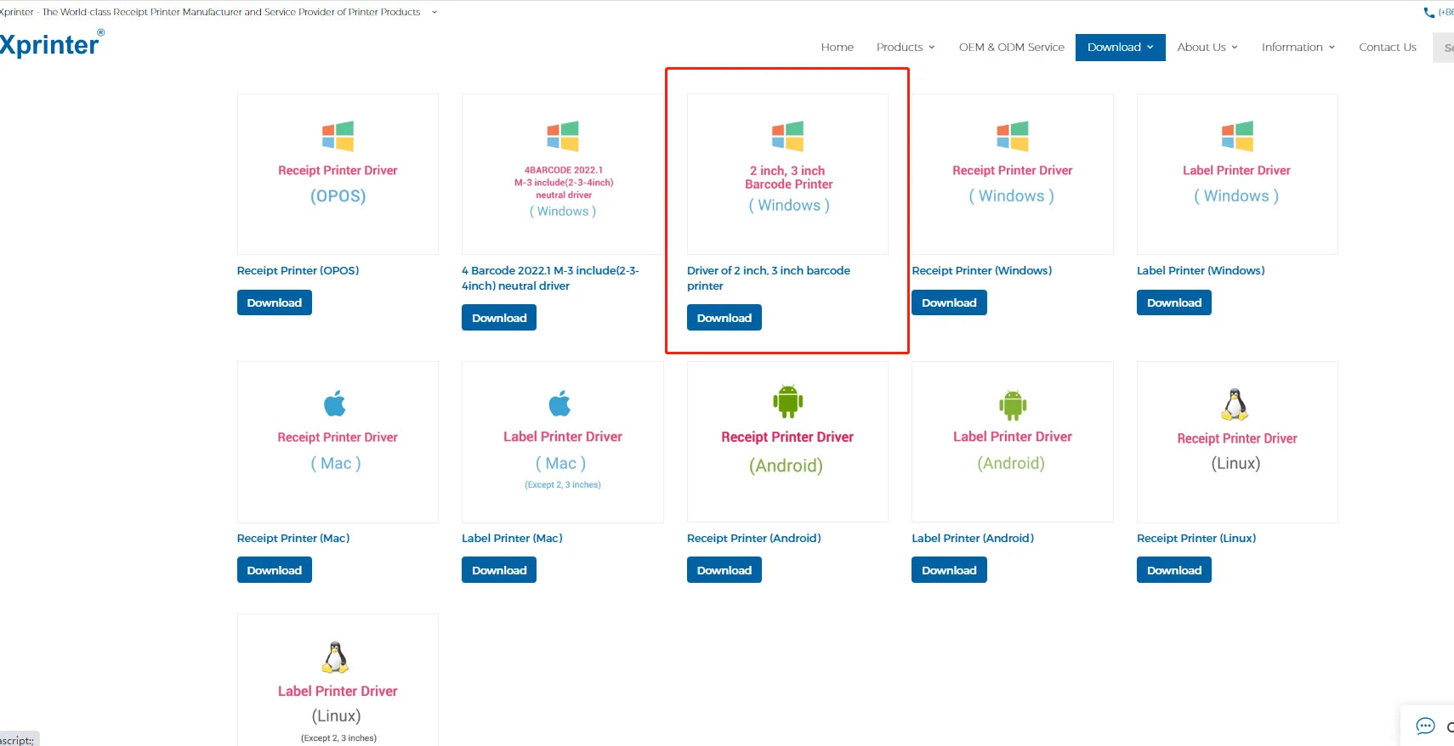1454x746 pixels.
Task: Click Windows logo on Label Printer Driver card
Action: [1237, 136]
